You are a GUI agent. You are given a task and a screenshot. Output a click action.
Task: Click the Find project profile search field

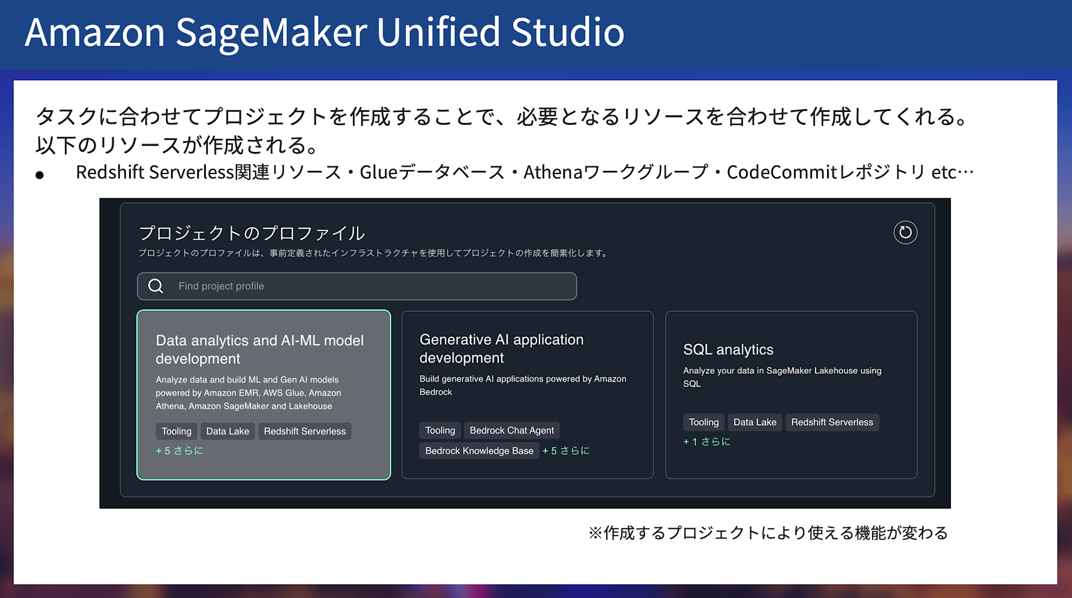(357, 286)
